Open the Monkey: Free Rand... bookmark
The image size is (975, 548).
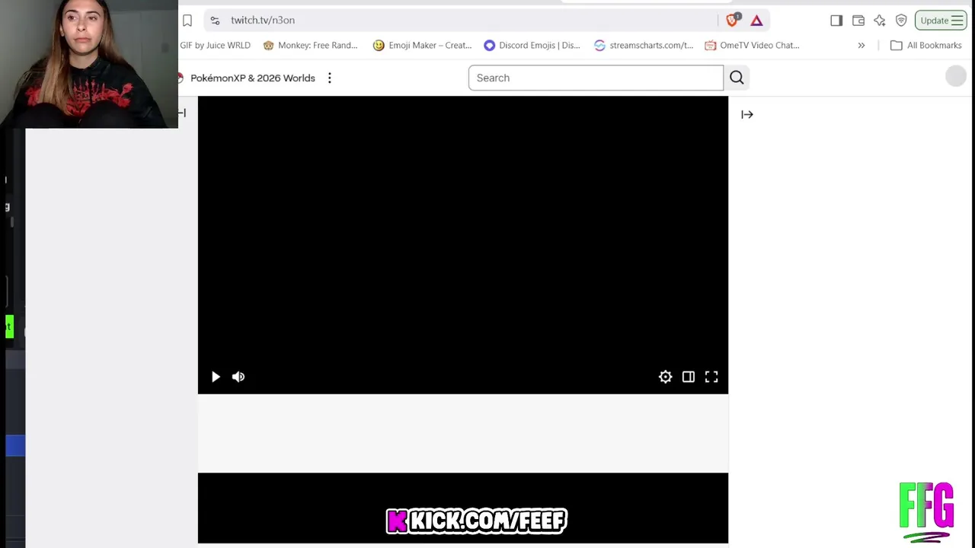click(310, 46)
